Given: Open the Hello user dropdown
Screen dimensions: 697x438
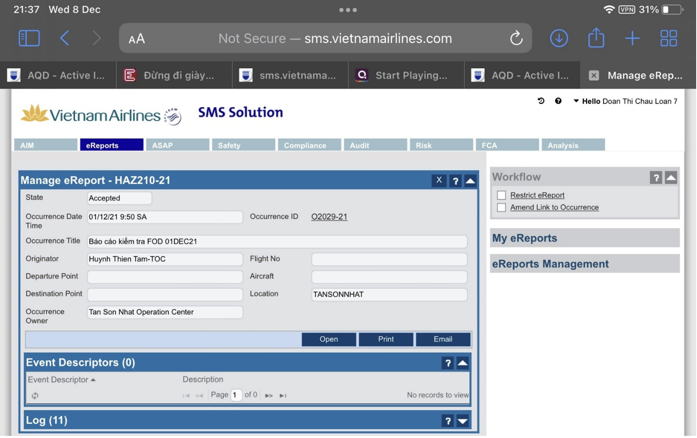Looking at the screenshot, I should (x=625, y=101).
